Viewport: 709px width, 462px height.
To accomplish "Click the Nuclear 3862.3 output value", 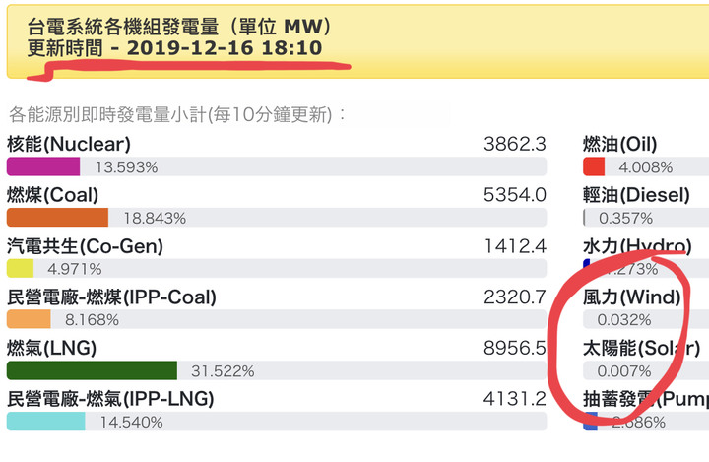I will click(515, 145).
